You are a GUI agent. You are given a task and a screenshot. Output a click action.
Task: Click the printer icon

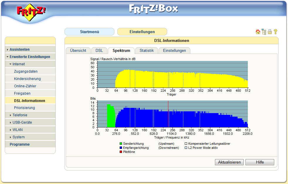tap(270, 32)
